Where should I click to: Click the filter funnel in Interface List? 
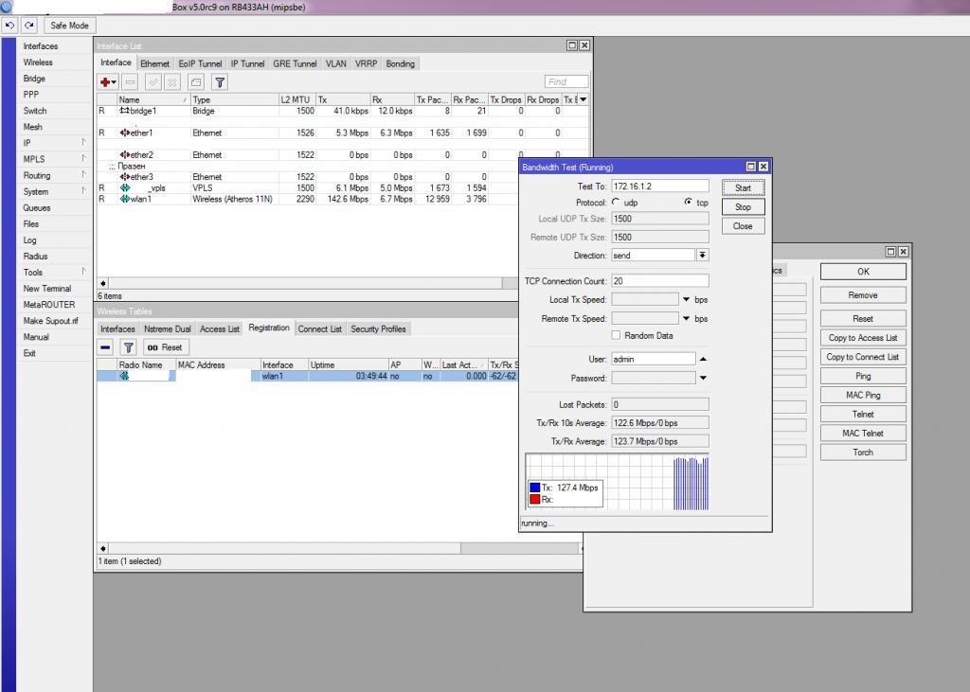[219, 82]
